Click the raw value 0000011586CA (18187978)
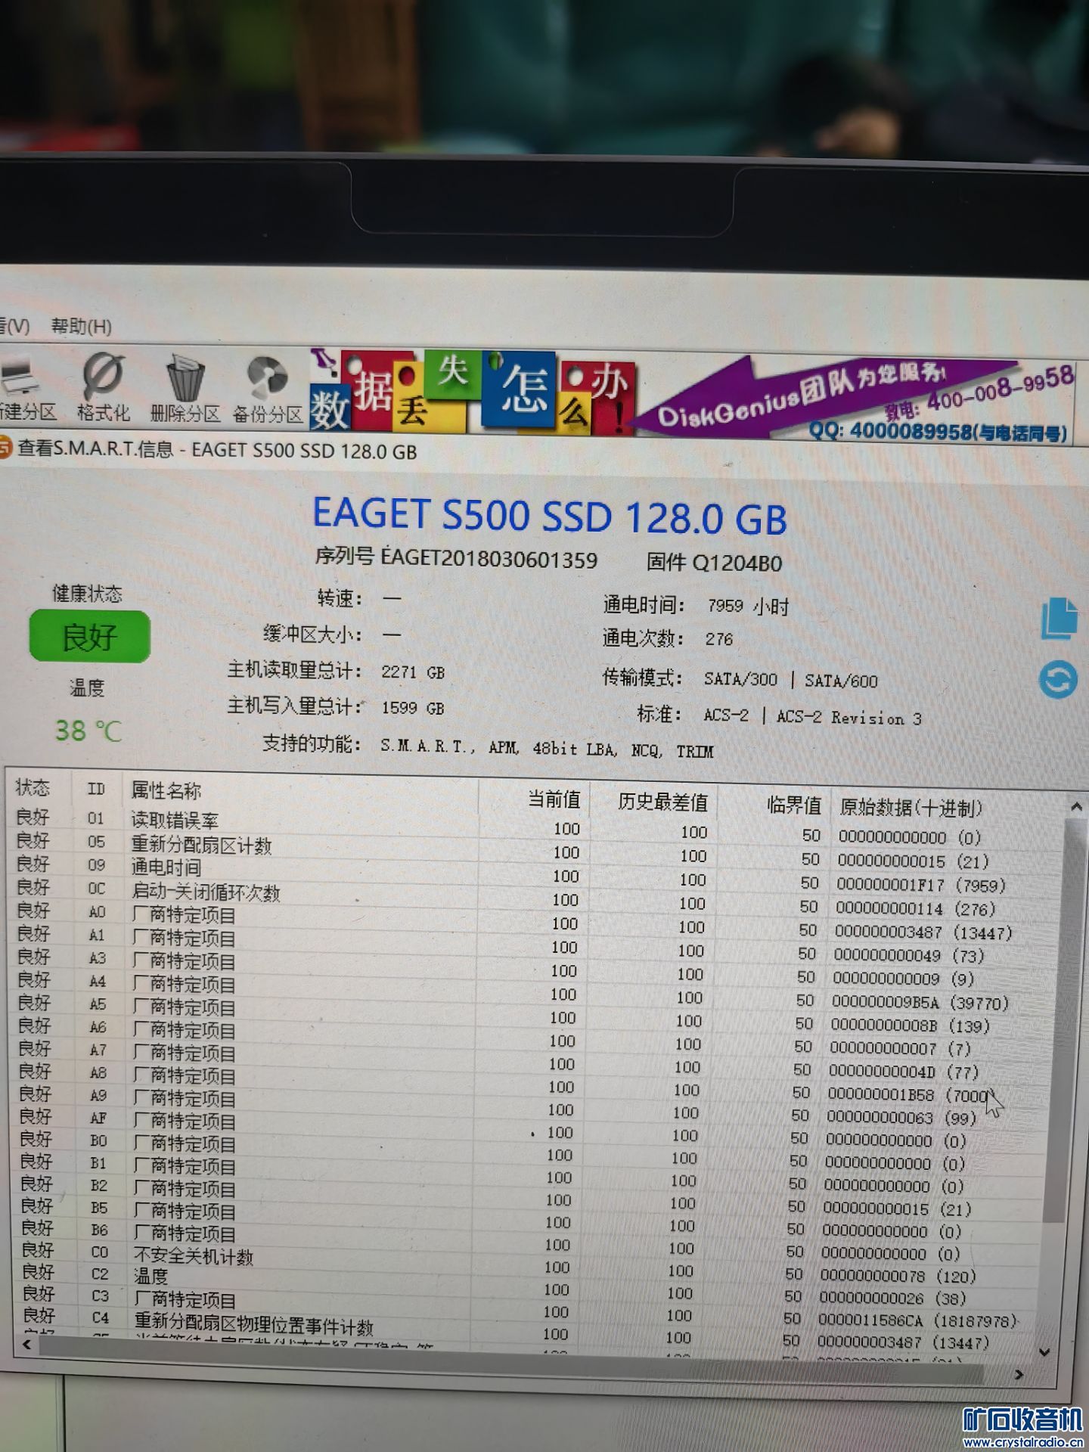The width and height of the screenshot is (1089, 1452). [917, 1320]
